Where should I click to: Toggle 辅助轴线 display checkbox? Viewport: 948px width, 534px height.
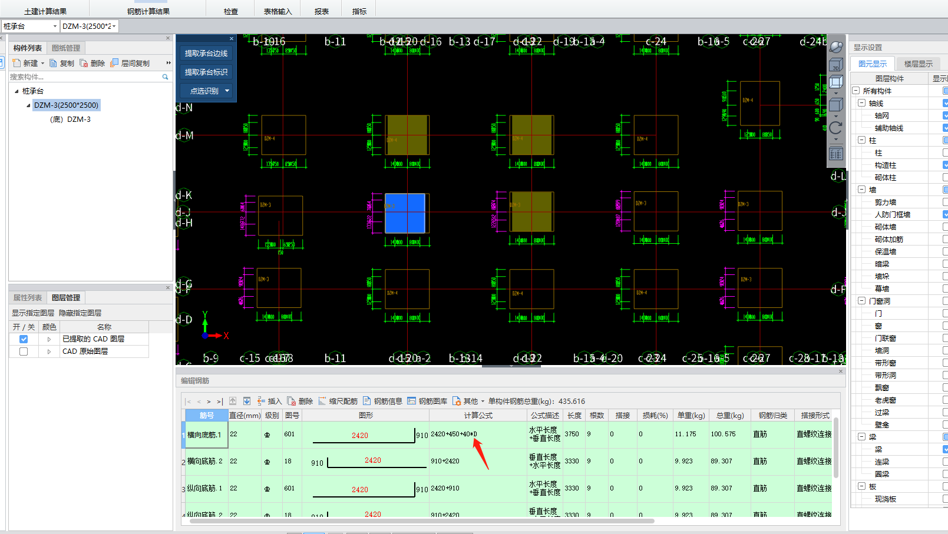coord(945,128)
